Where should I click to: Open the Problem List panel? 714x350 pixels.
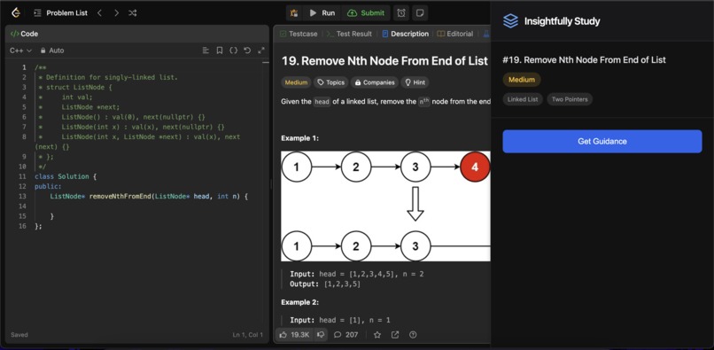[60, 12]
